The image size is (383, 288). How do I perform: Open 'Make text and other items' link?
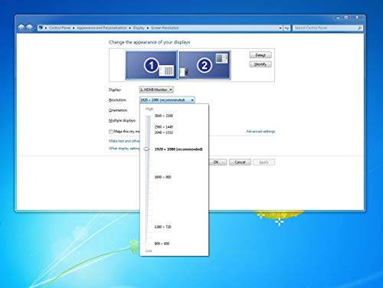tap(124, 141)
